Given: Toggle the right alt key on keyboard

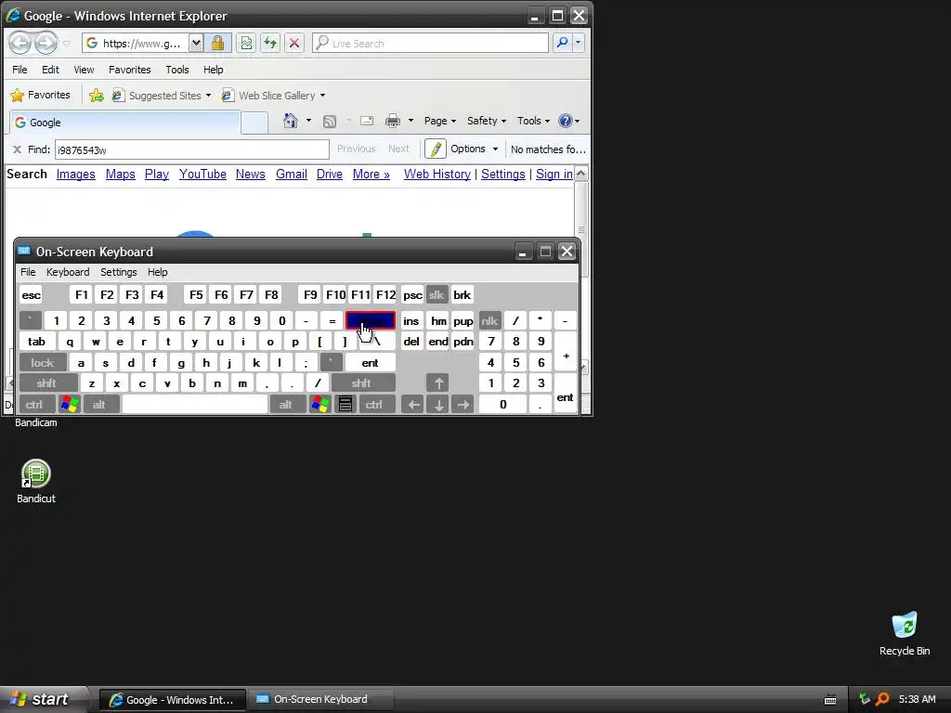Looking at the screenshot, I should pos(288,405).
